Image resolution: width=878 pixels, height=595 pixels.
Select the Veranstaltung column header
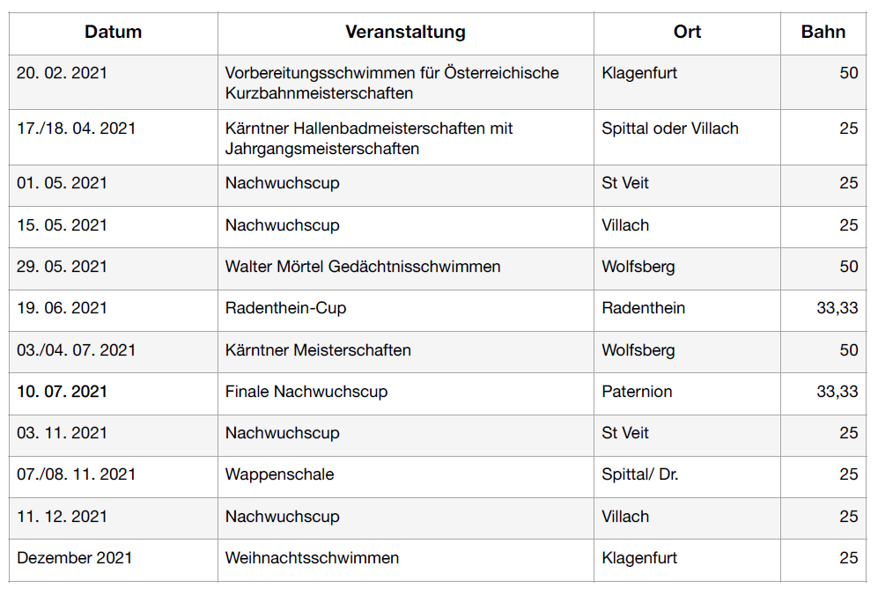click(405, 32)
